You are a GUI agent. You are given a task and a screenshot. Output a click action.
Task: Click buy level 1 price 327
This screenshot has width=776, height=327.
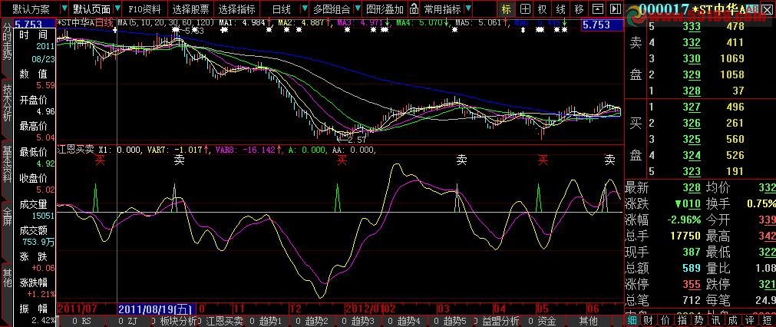692,107
